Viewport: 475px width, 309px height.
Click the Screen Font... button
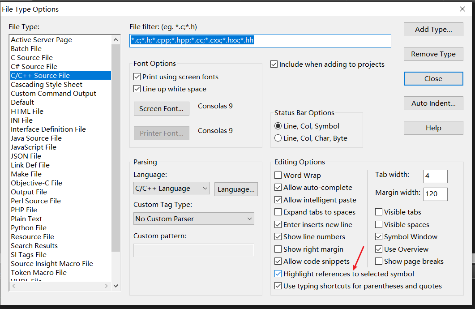[161, 109]
